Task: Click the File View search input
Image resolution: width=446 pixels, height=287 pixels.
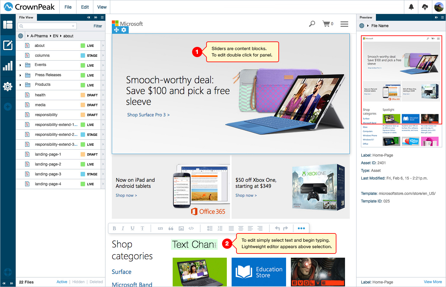Action: click(x=47, y=26)
